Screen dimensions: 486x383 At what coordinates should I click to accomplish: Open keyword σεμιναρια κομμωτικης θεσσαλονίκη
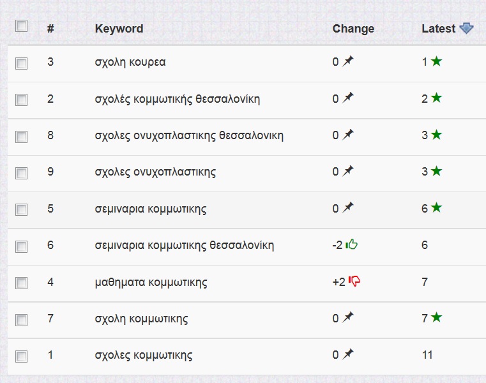(184, 245)
